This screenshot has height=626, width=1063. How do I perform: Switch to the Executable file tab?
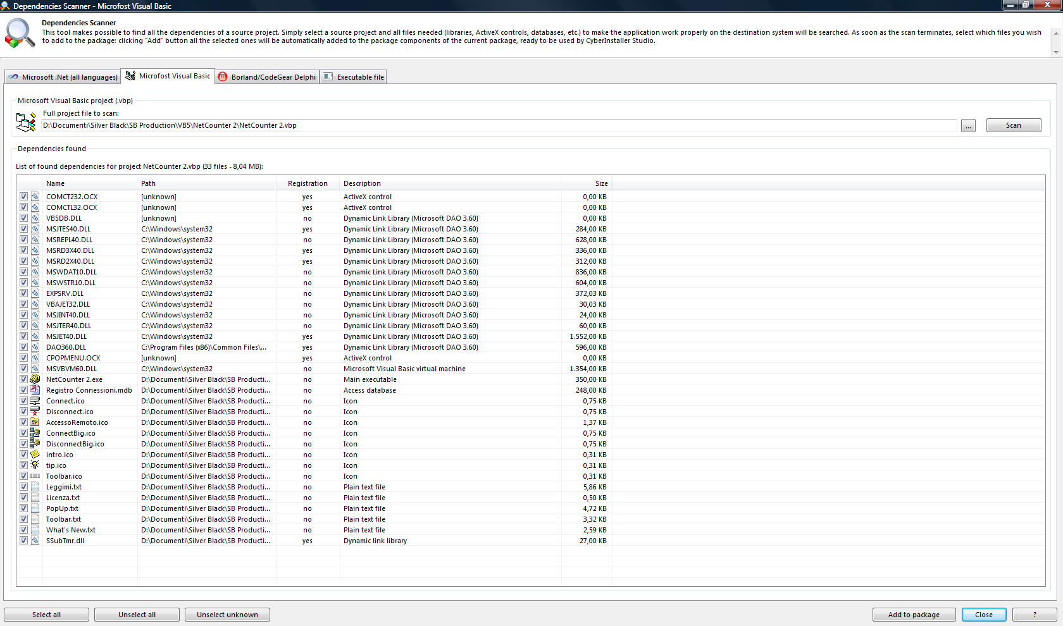(353, 77)
